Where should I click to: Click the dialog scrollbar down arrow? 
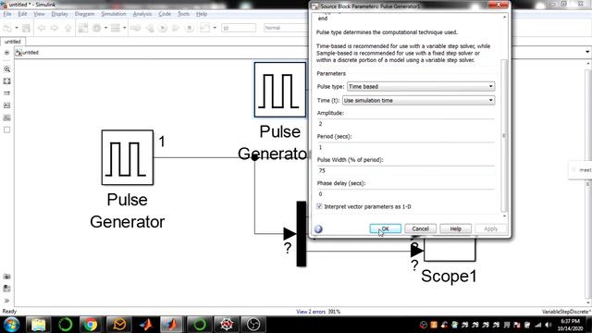pos(504,216)
